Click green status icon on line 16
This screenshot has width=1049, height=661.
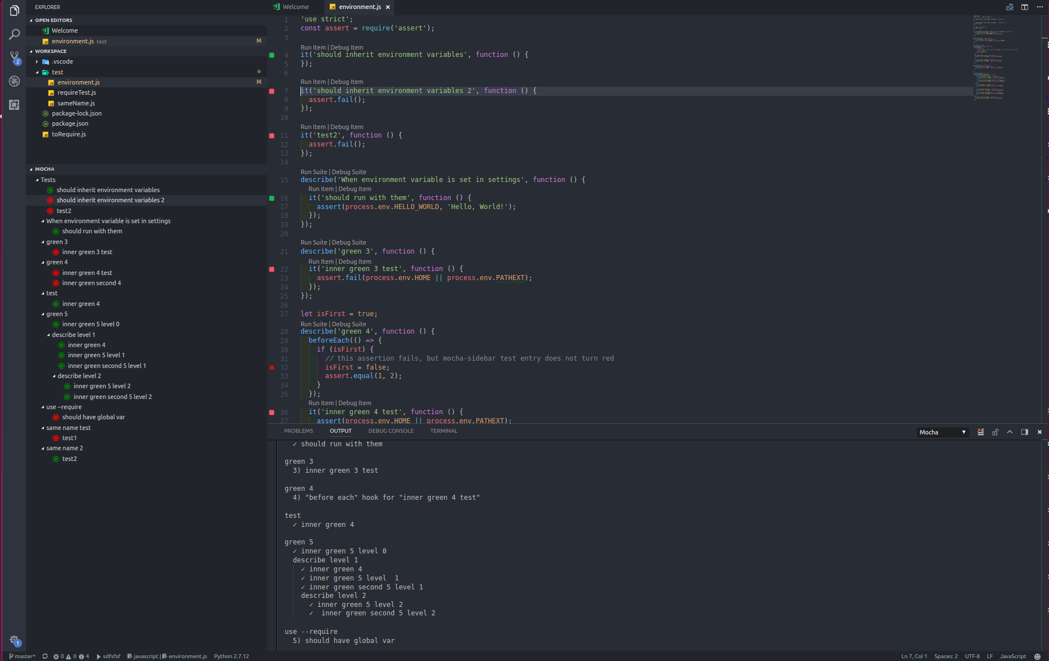point(272,198)
